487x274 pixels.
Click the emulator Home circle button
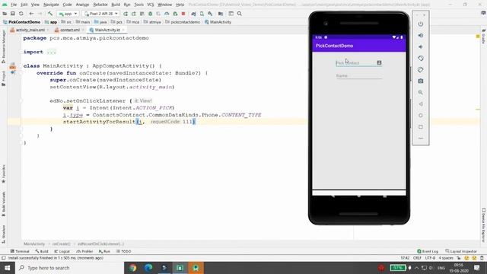tap(421, 115)
